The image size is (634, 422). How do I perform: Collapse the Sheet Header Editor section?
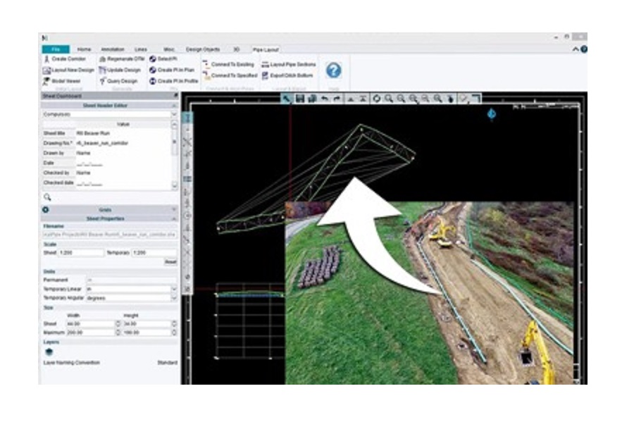(x=174, y=106)
